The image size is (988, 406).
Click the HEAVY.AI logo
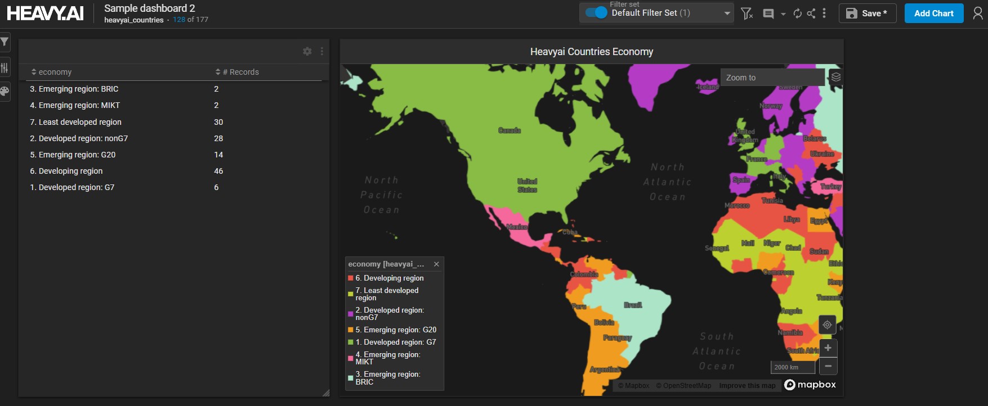pos(45,13)
